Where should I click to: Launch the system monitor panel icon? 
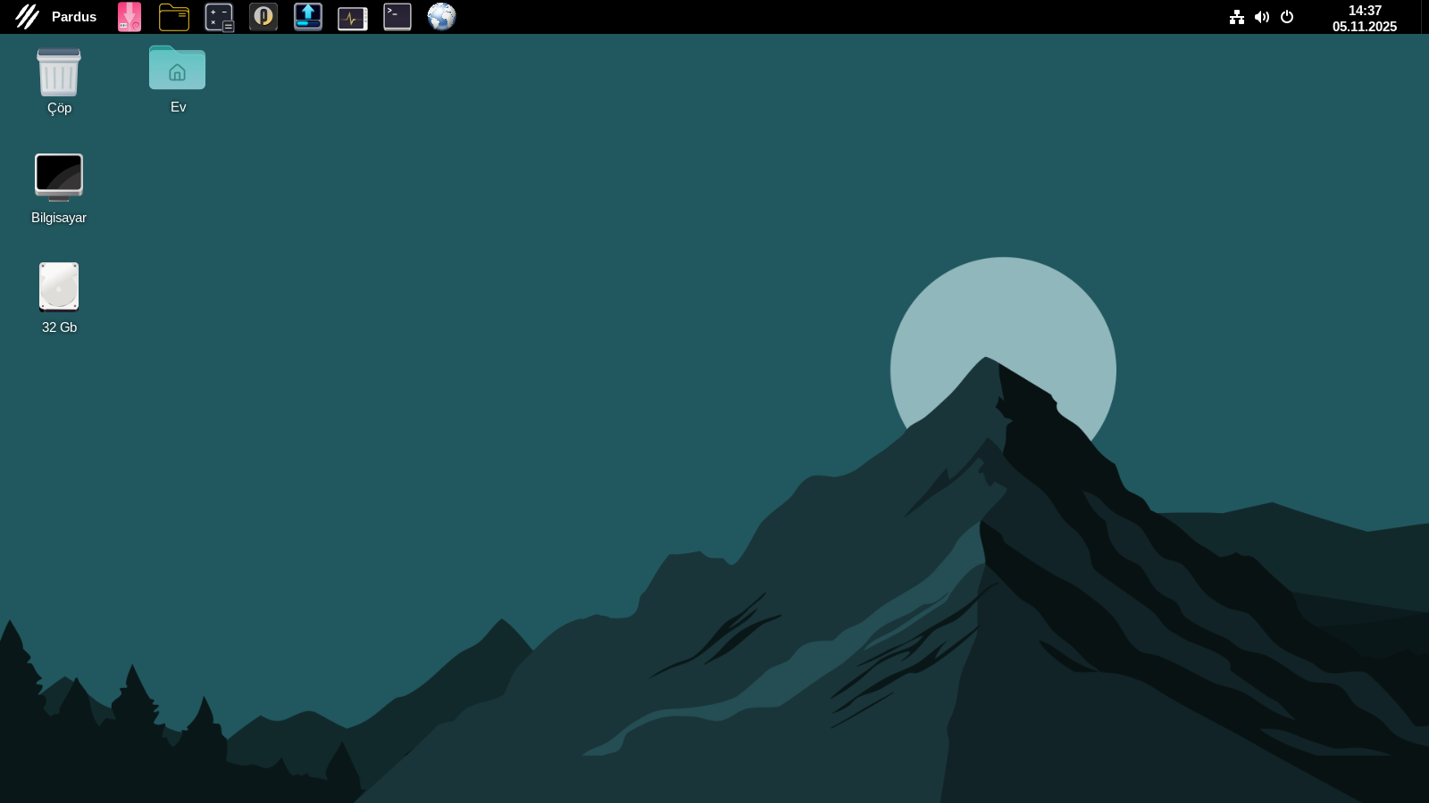click(x=353, y=18)
